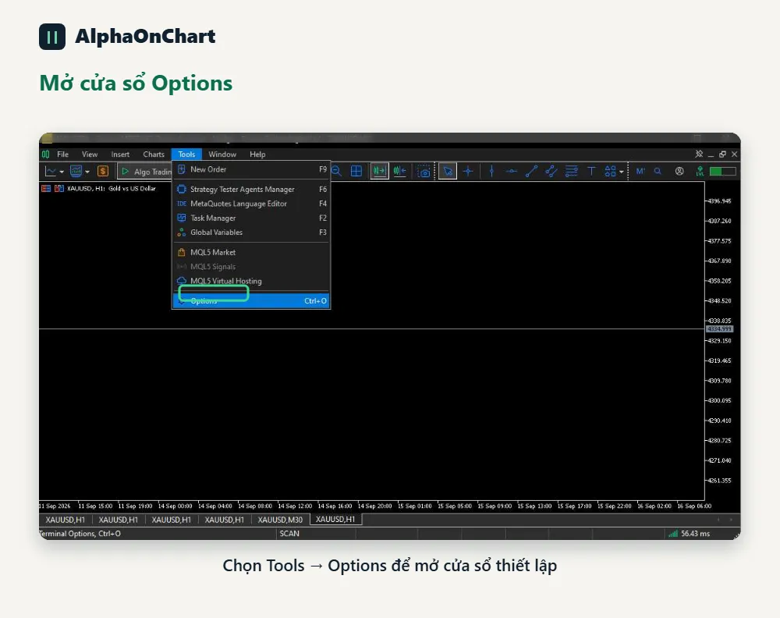Expand the indicators list dropdown arrow
The image size is (780, 618).
click(87, 172)
